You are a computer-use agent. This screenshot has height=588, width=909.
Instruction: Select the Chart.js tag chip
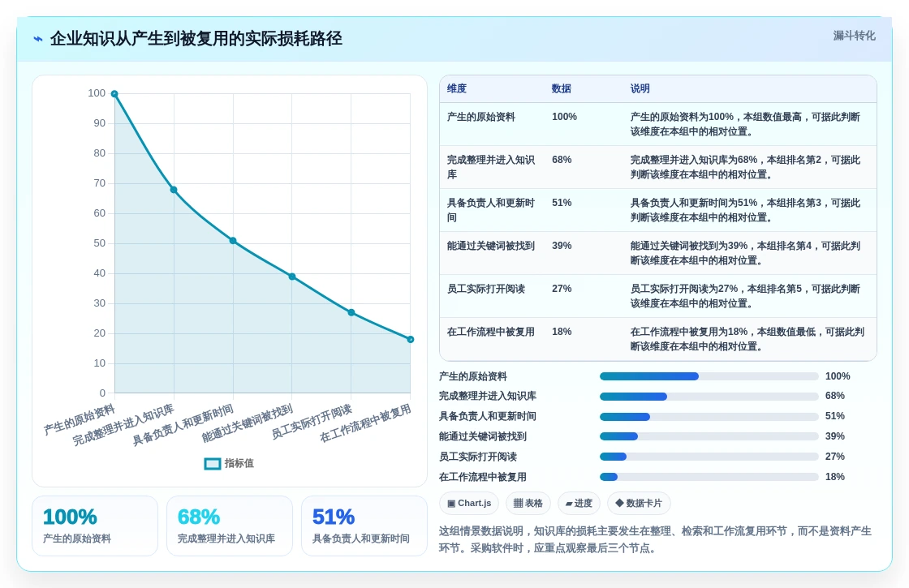click(470, 503)
